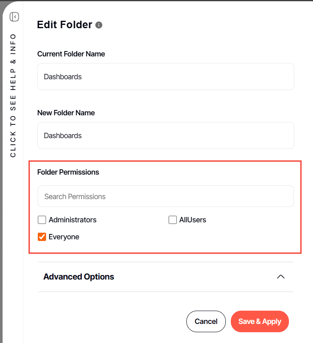
Task: Click the Folder Permissions heading
Action: (68, 172)
